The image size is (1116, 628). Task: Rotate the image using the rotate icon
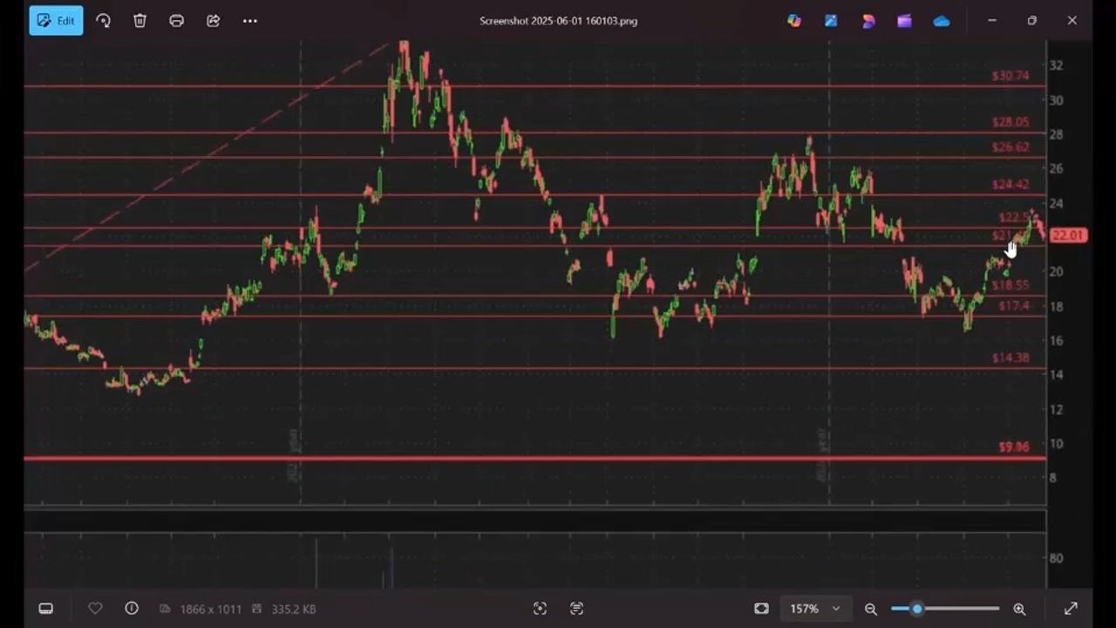coord(104,21)
